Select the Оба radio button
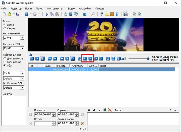181x132 pixels. (x=5, y=65)
